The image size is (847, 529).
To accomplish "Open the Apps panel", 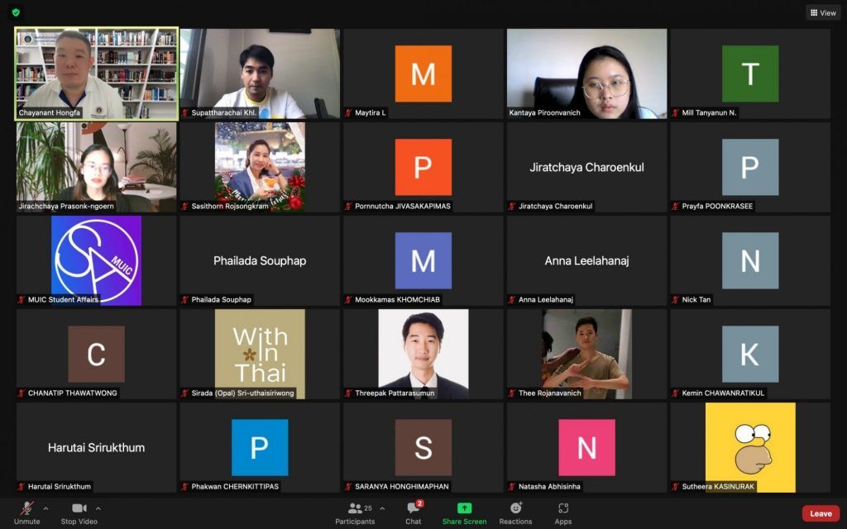I will point(563,512).
